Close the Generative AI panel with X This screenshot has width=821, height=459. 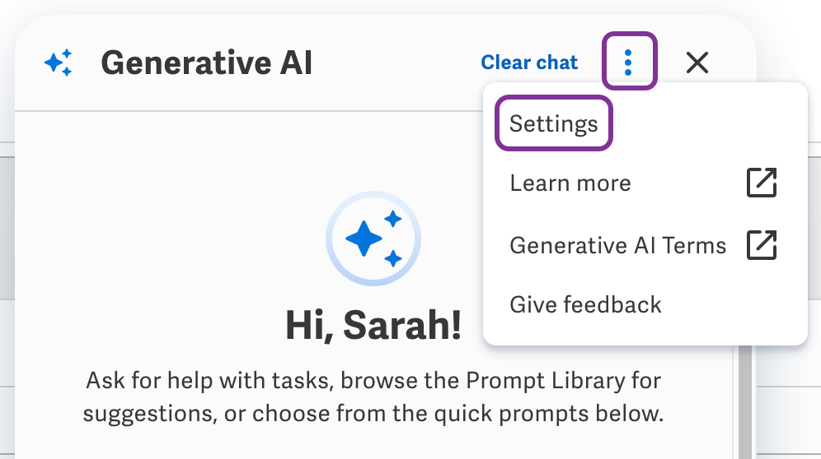[x=697, y=63]
